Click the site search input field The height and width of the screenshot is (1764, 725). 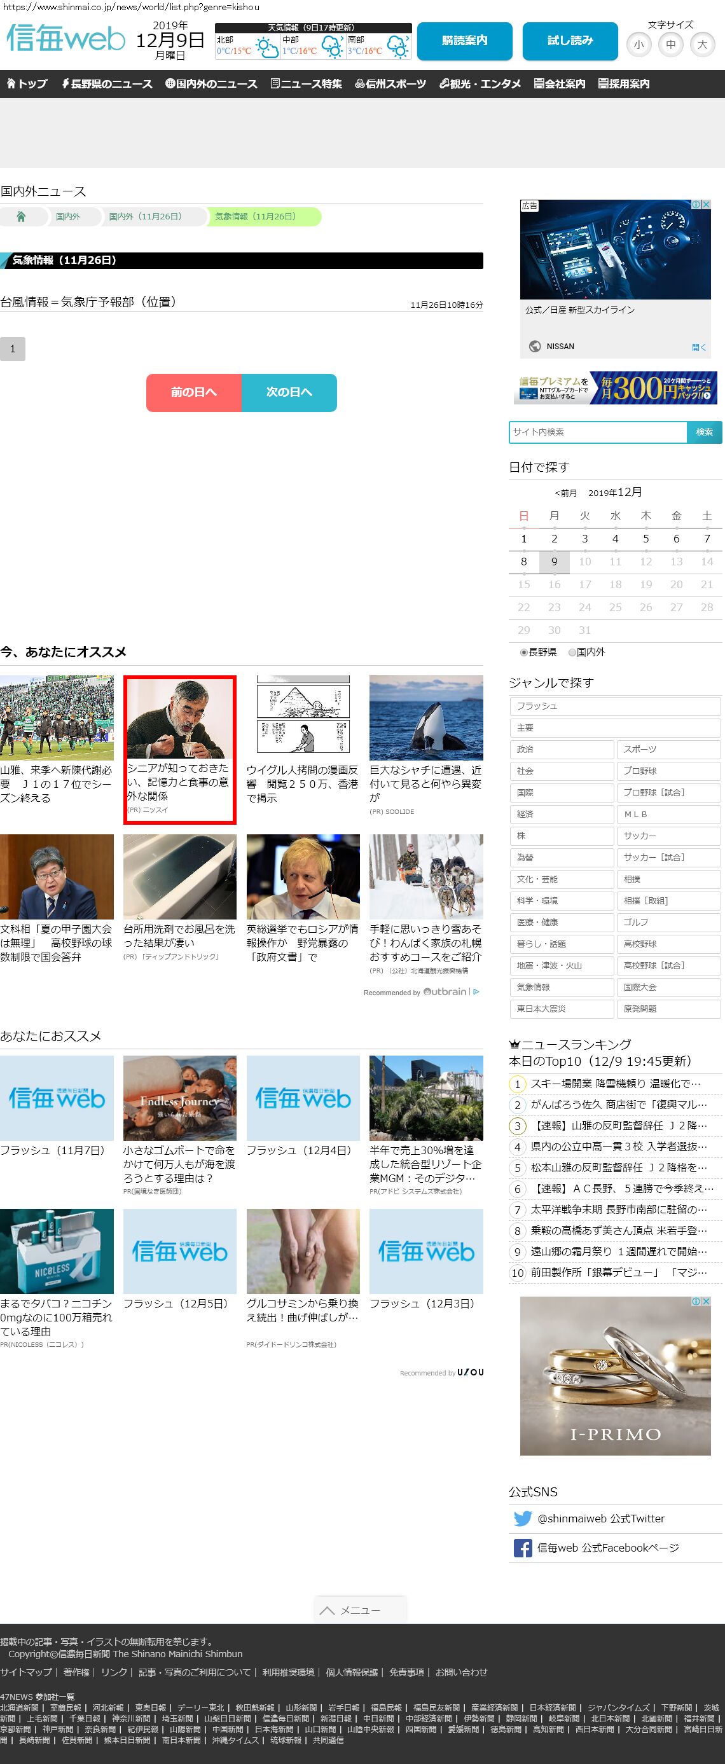point(598,432)
